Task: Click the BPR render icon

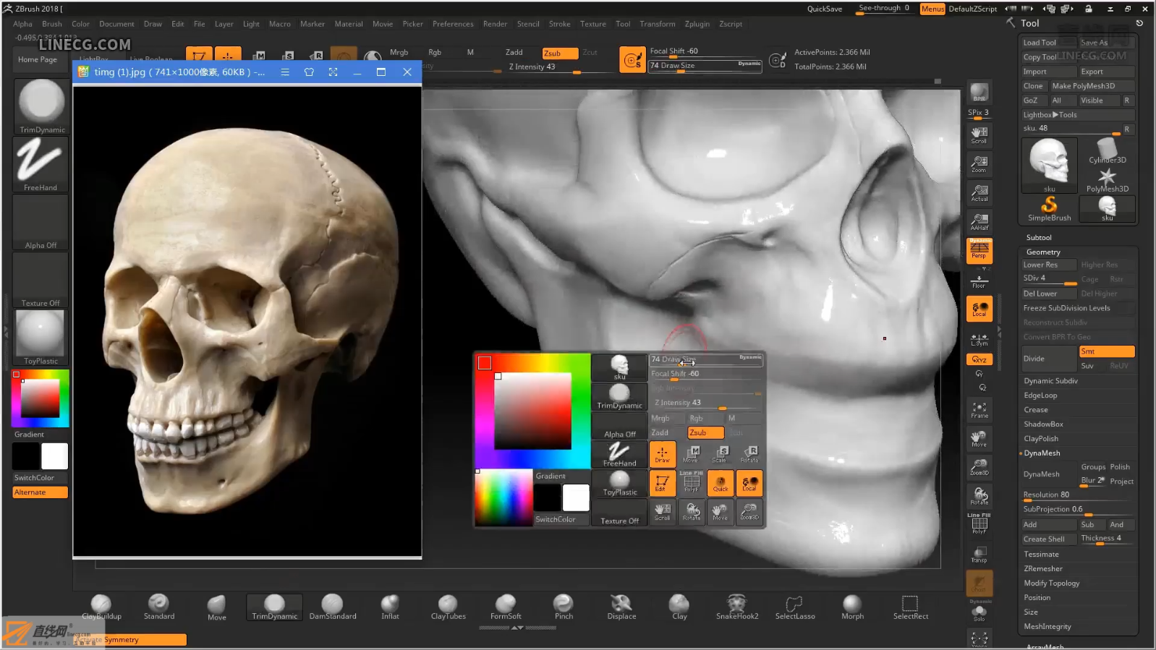Action: pos(979,92)
